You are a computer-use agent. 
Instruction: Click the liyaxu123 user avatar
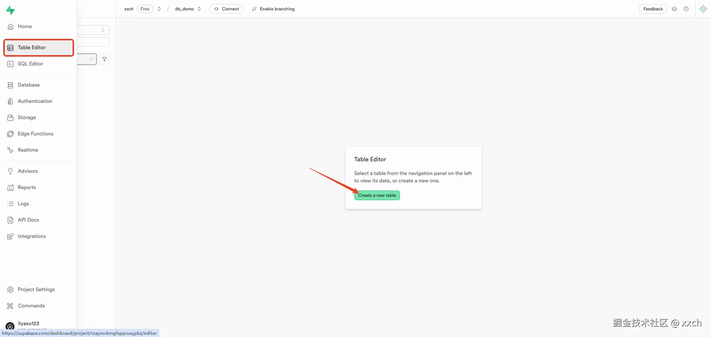pyautogui.click(x=10, y=326)
